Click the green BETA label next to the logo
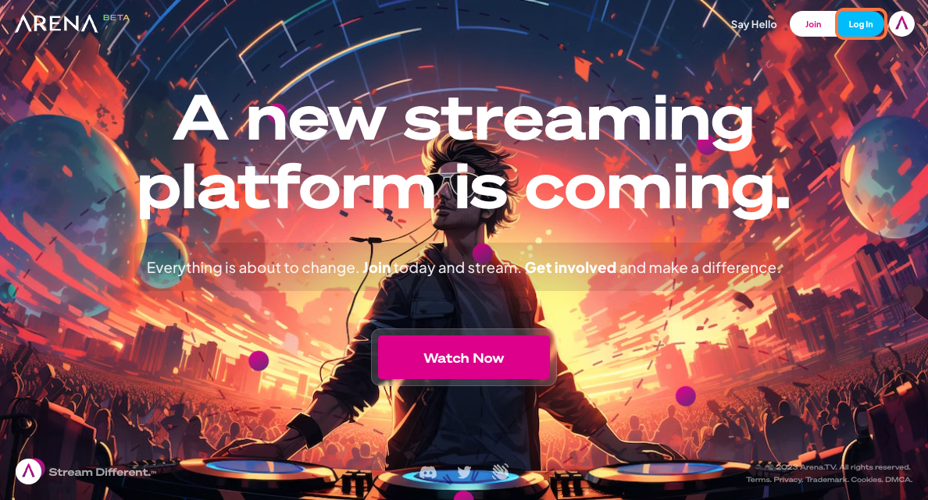928x500 pixels. coord(116,18)
